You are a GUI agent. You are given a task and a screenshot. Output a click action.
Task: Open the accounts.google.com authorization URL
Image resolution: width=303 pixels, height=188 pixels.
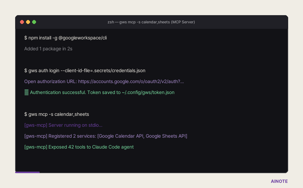click(x=131, y=82)
